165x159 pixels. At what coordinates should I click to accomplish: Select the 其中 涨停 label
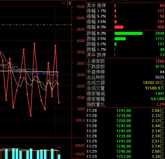[x=96, y=5]
